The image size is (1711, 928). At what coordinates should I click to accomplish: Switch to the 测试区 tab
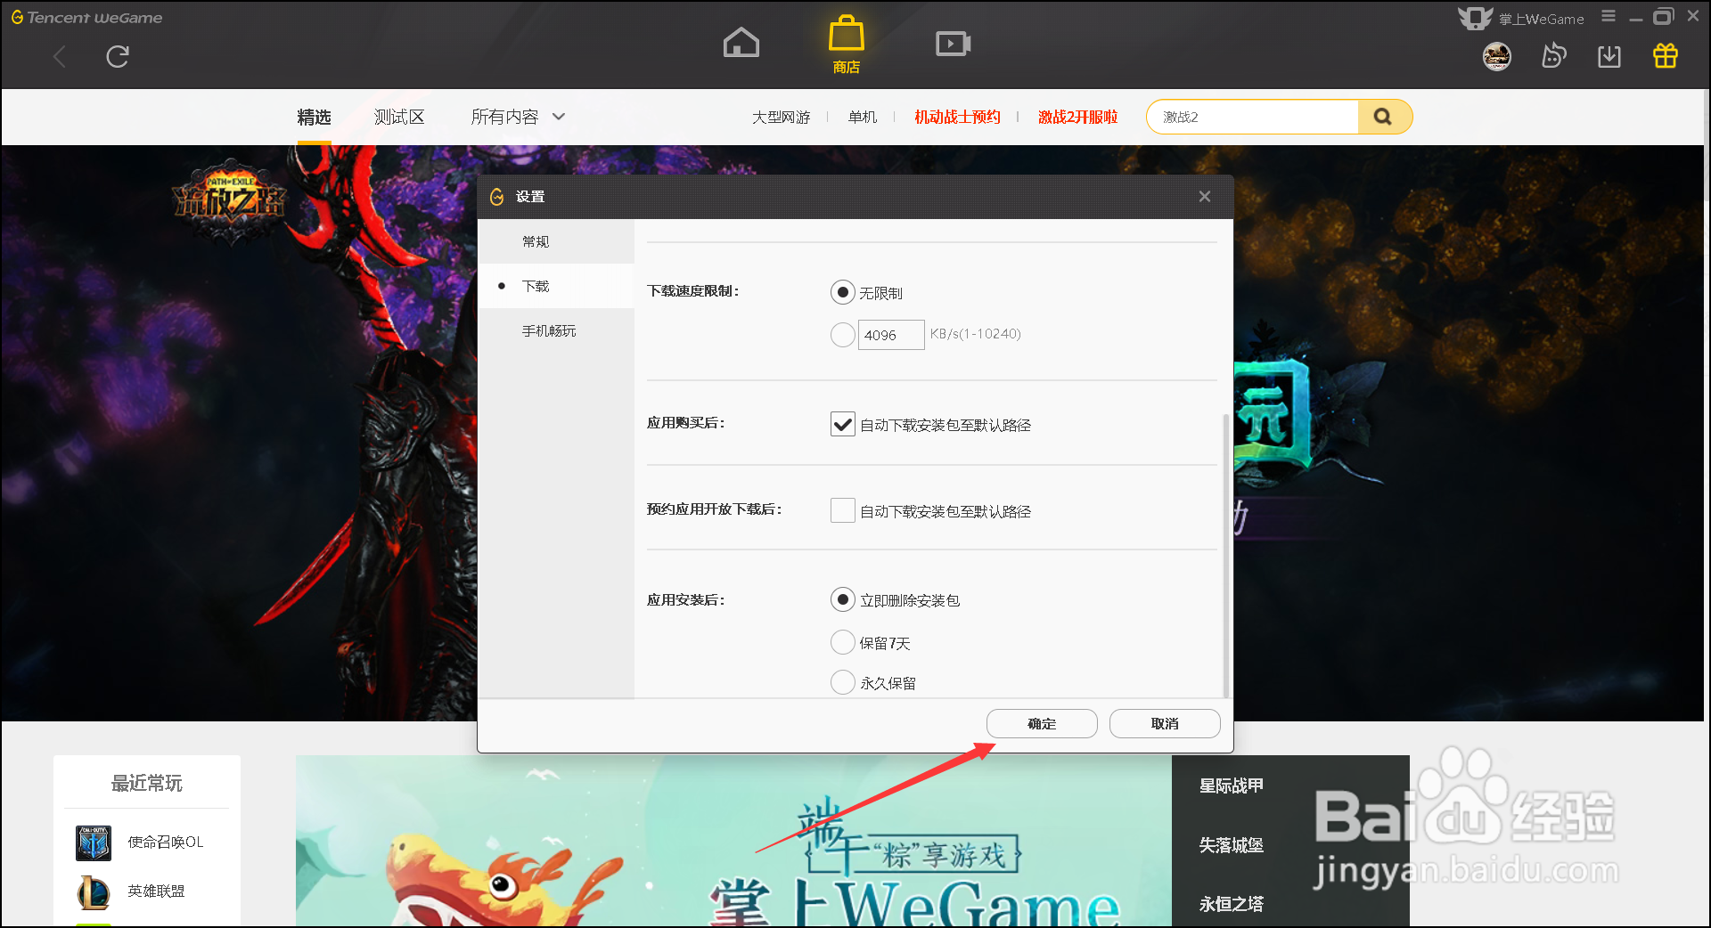click(x=399, y=117)
